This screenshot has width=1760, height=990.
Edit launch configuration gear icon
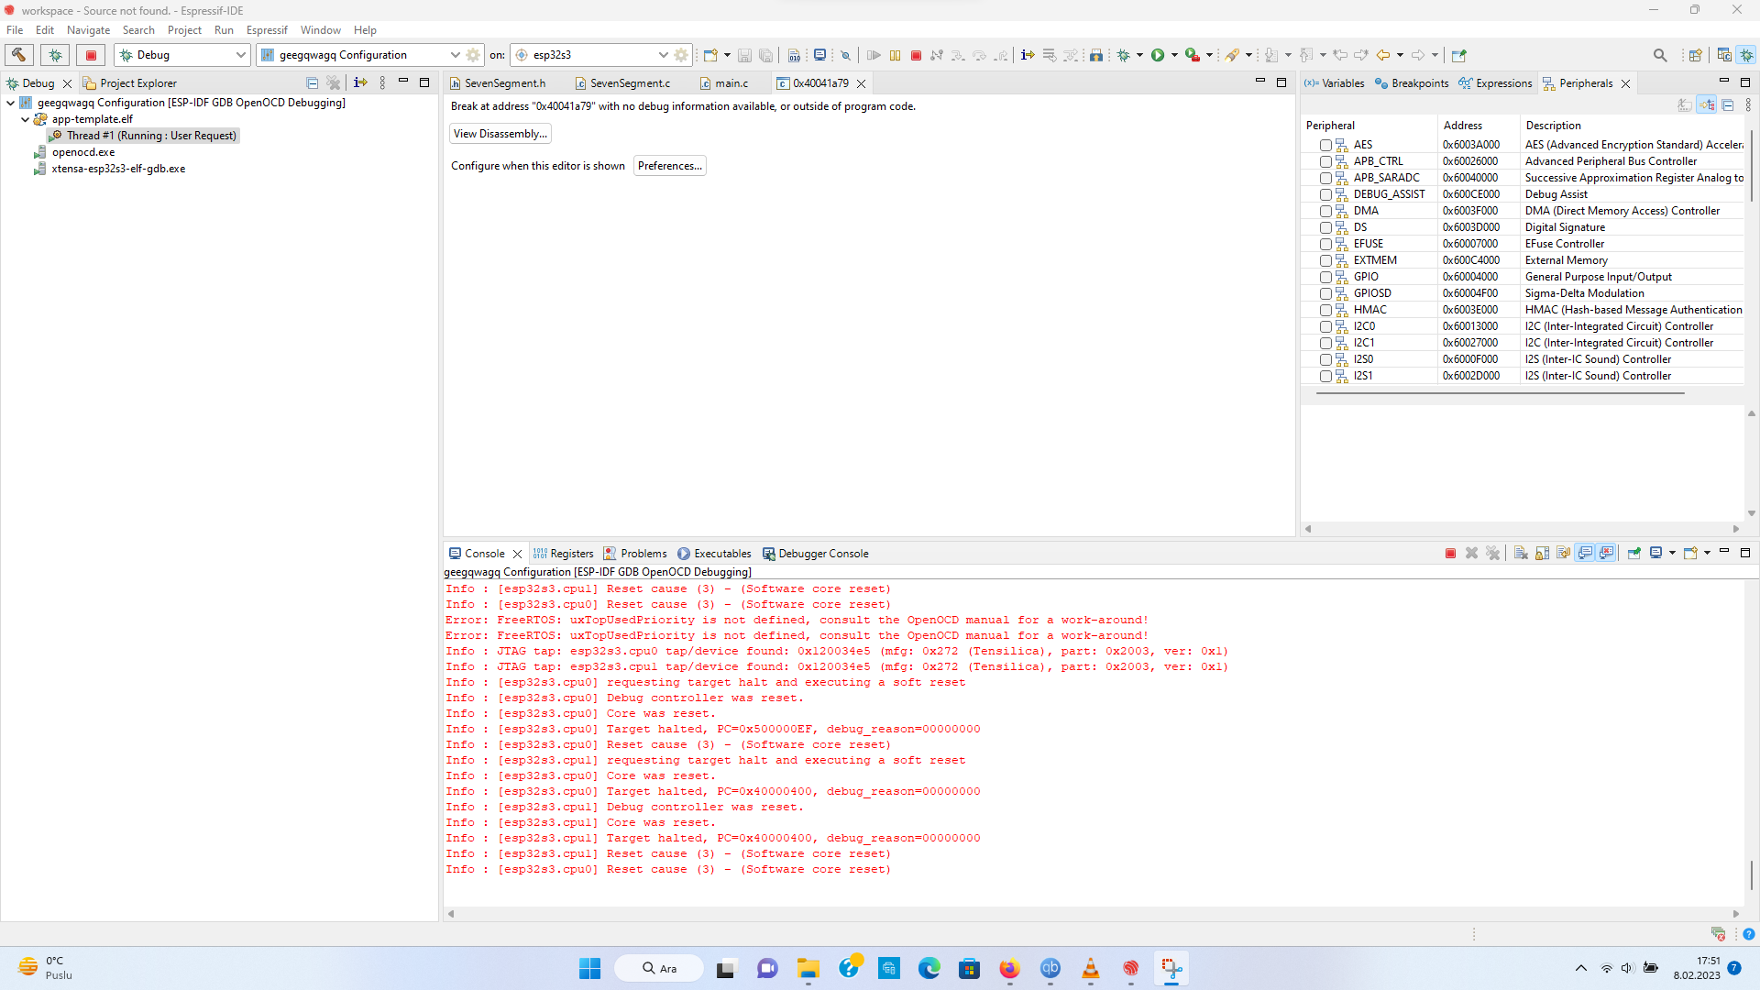473,55
